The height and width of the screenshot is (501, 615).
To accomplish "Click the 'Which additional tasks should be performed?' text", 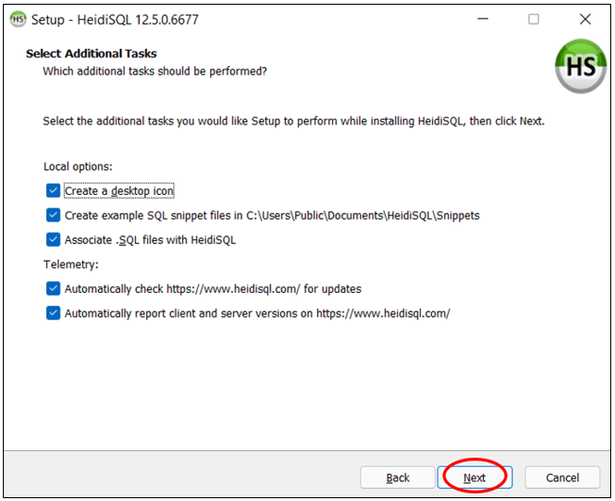I will (155, 72).
